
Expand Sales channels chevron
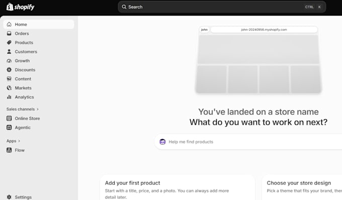coord(38,109)
